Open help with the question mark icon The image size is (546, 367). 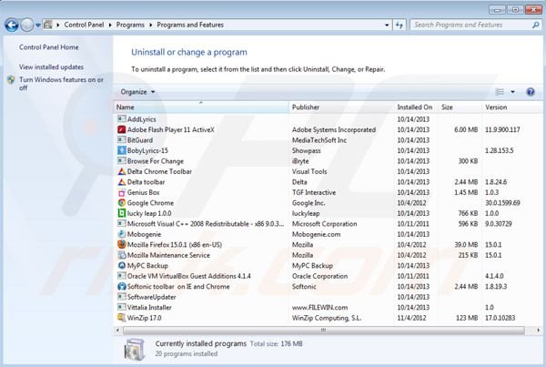pyautogui.click(x=531, y=92)
